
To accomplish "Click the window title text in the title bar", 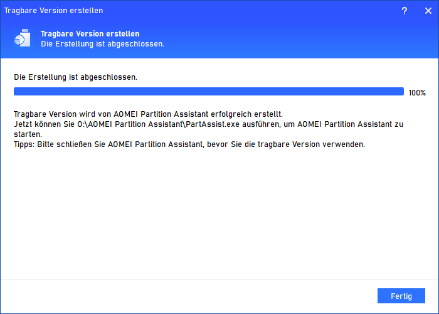I will (53, 11).
